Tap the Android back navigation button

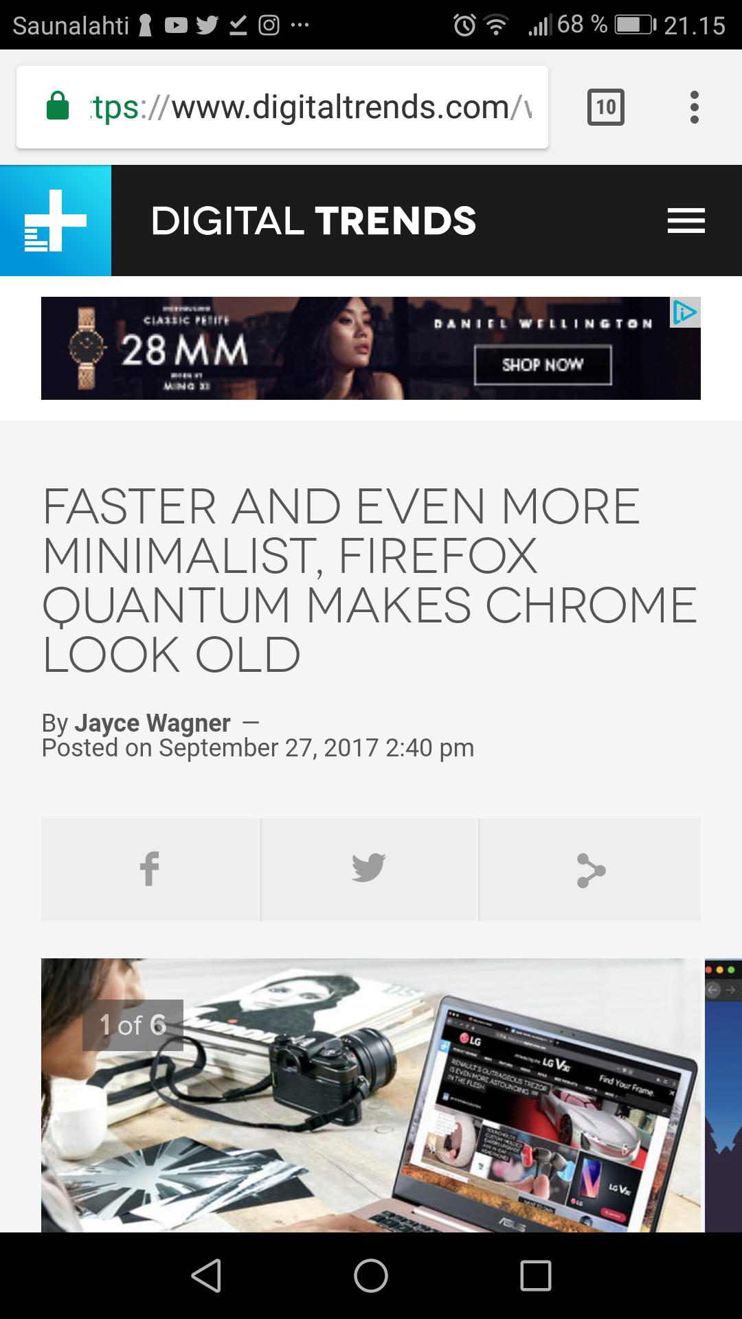coord(206,1276)
